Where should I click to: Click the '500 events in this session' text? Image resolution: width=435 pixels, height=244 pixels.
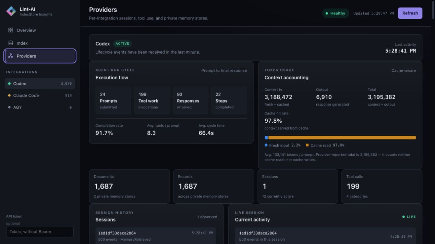tap(262, 239)
